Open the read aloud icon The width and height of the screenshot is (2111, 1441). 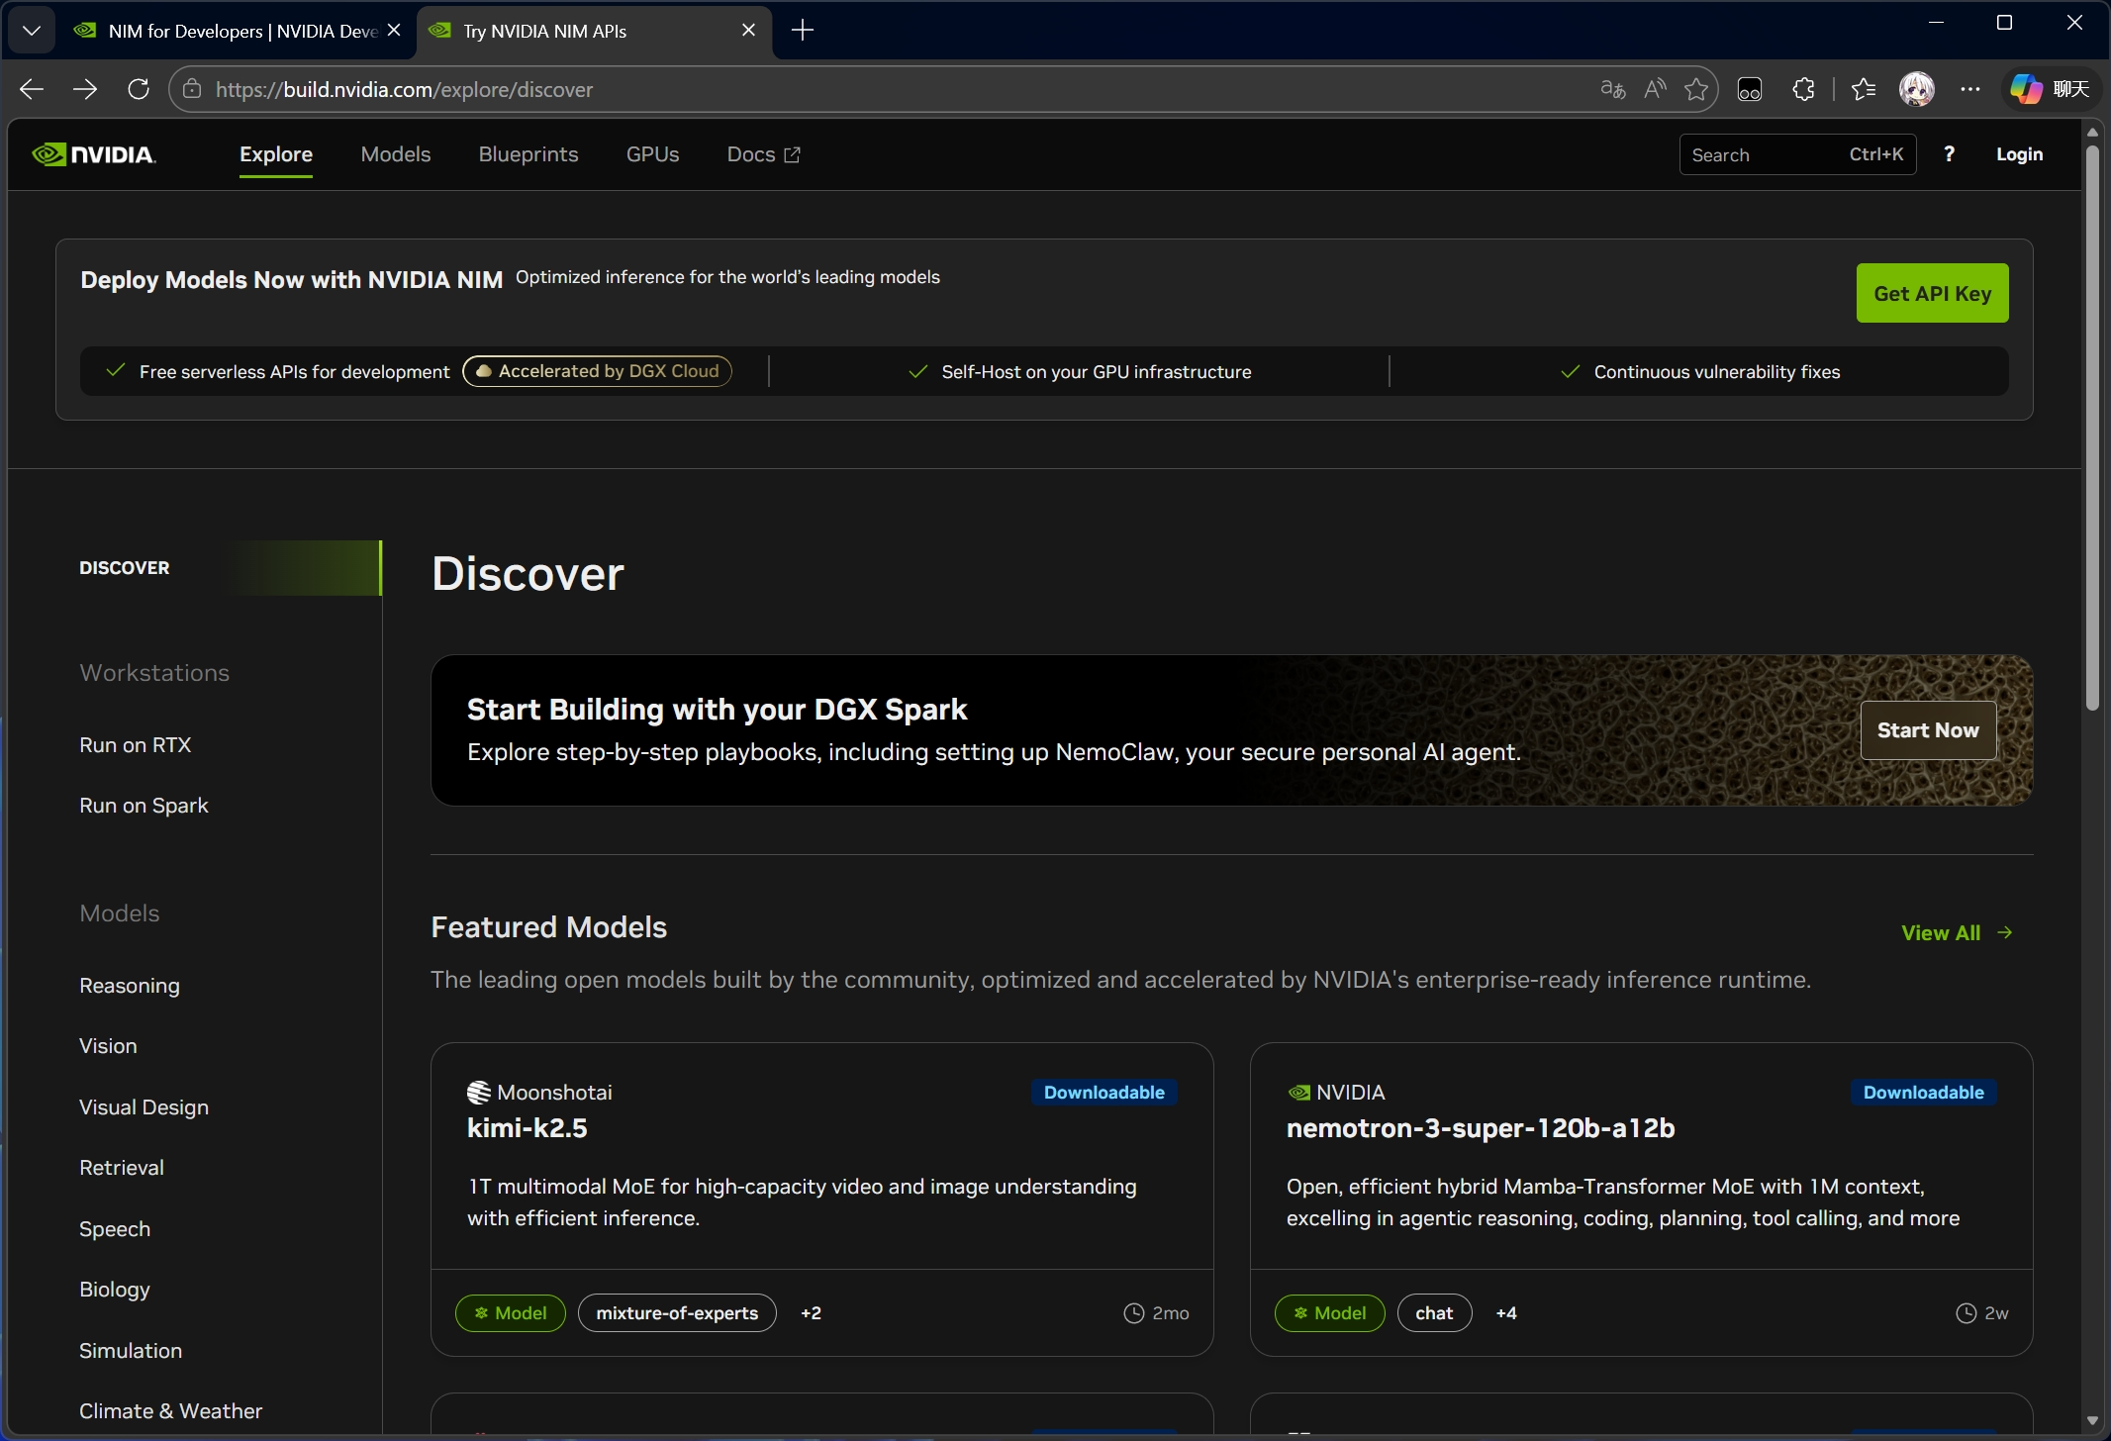[1655, 89]
